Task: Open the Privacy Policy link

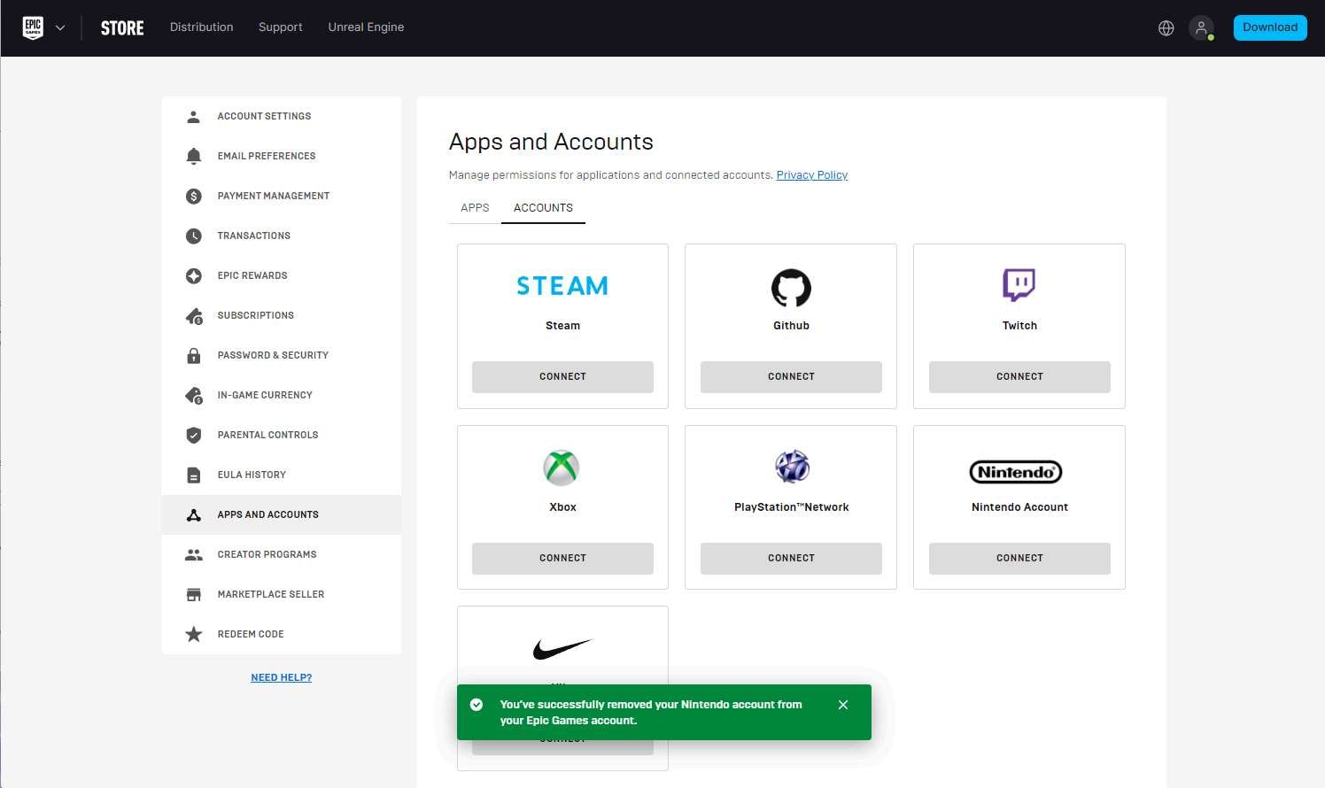Action: [812, 175]
